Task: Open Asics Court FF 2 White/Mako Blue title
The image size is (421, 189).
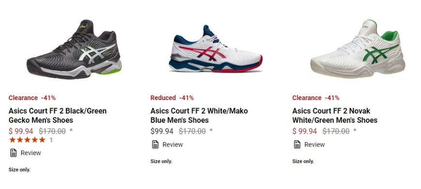Action: point(199,115)
